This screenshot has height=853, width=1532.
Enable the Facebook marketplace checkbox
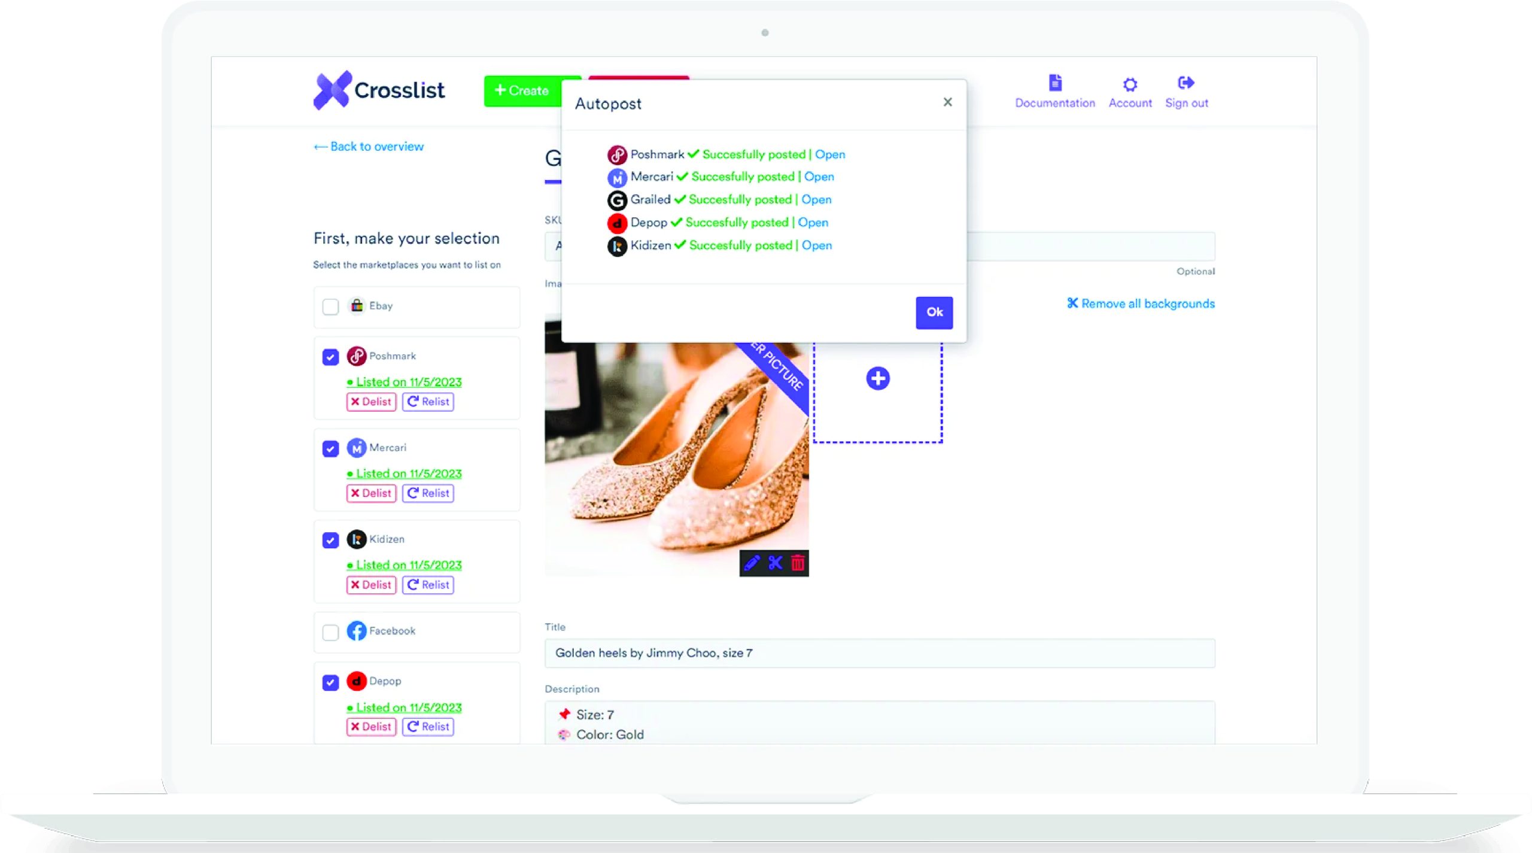click(330, 632)
